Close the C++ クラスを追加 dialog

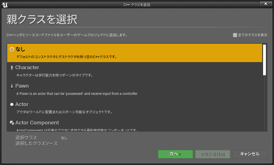tap(266, 4)
